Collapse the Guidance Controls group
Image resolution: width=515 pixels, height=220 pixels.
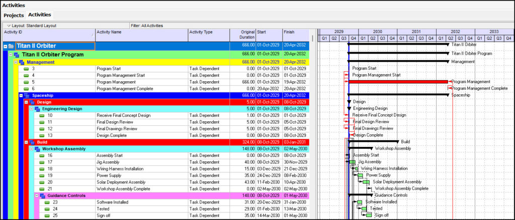[37, 195]
